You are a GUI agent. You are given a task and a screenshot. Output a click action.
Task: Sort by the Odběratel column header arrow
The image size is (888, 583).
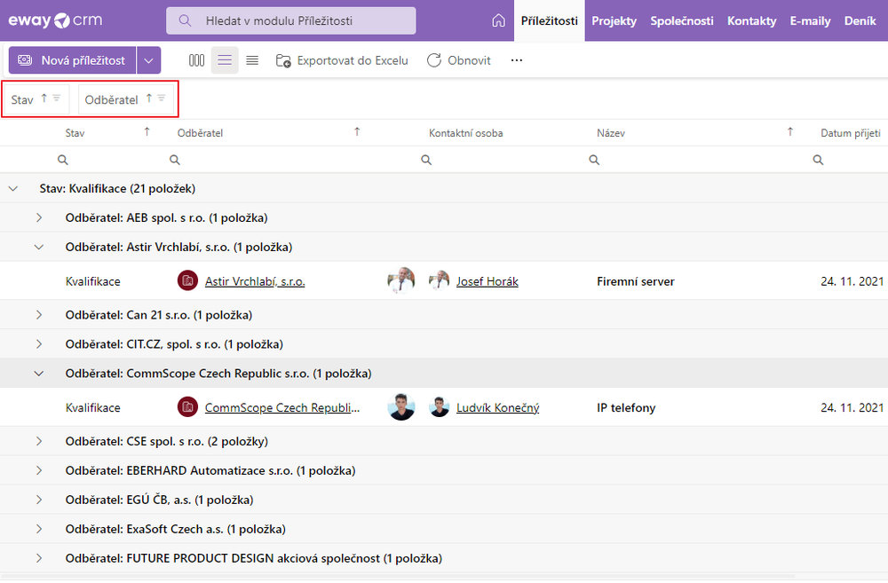[x=357, y=132]
